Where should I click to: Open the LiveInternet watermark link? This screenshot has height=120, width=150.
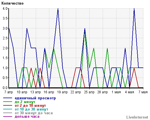click(x=137, y=117)
